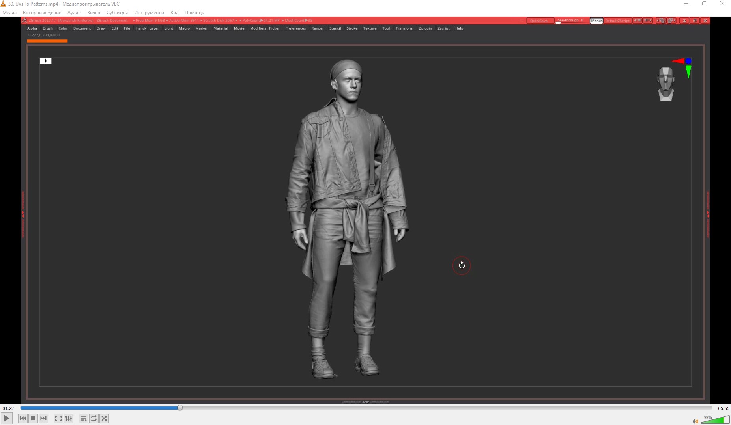Open ZBrush Render palette
The width and height of the screenshot is (731, 425).
(318, 28)
